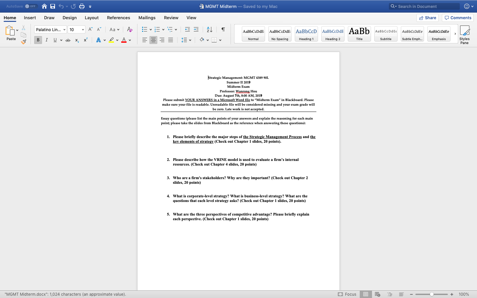Open the font name dropdown
The image size is (477, 298).
click(64, 29)
